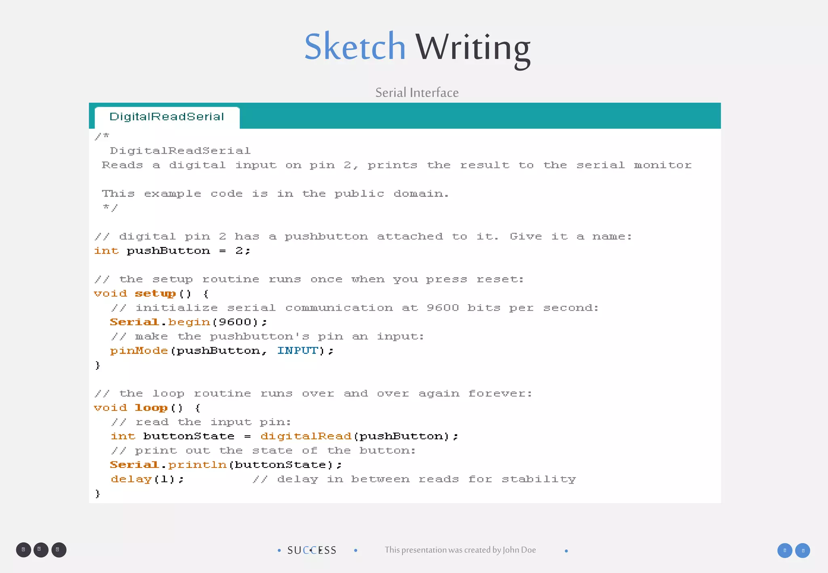
Task: Click the blue dot after John Doe text
Action: coord(566,551)
